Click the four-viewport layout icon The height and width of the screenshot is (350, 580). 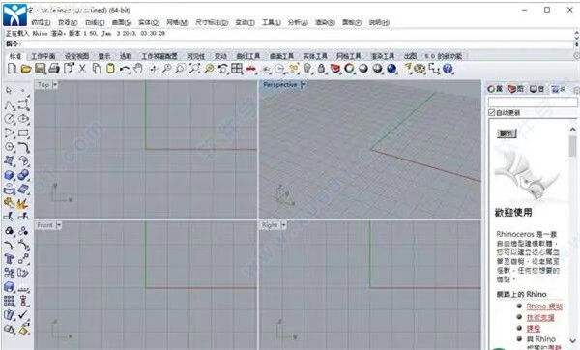tap(237, 69)
